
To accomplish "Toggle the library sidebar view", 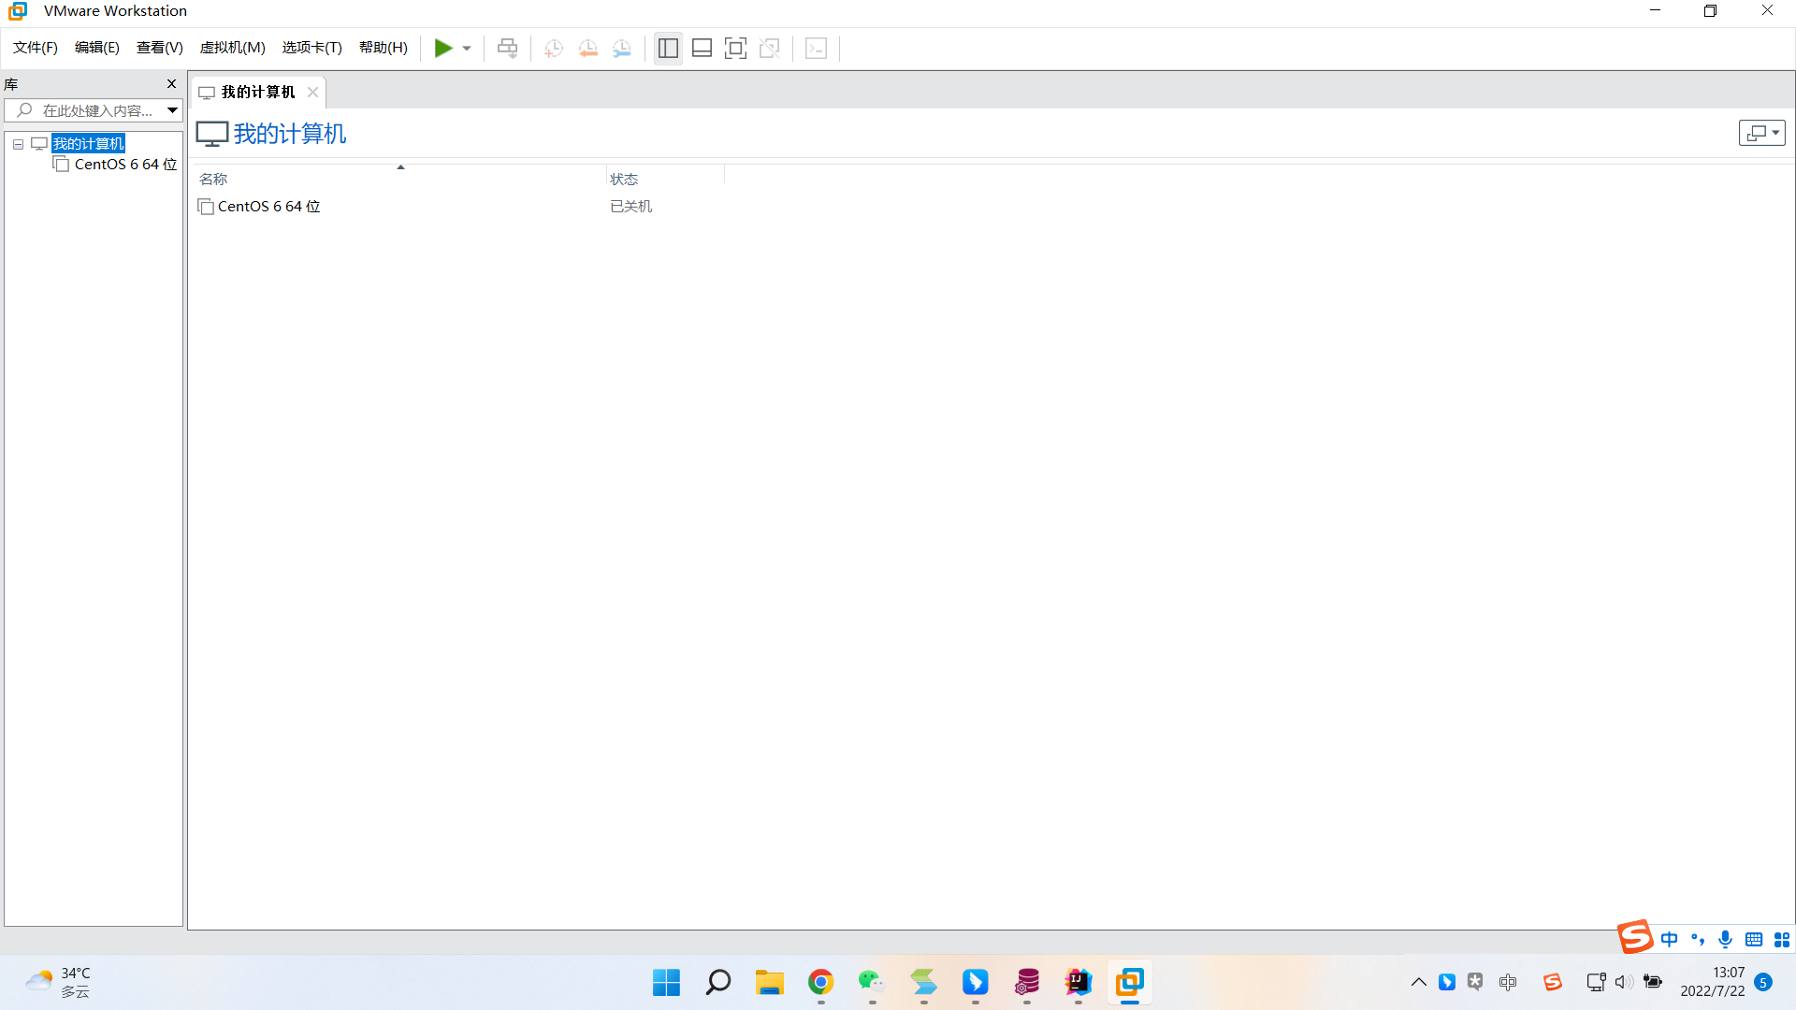I will pyautogui.click(x=668, y=49).
